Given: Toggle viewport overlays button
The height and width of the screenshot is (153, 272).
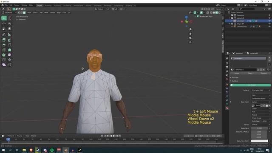Looking at the screenshot, I should click(x=201, y=13).
